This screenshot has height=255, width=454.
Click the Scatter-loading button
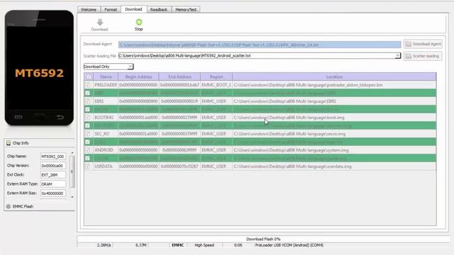pos(423,56)
